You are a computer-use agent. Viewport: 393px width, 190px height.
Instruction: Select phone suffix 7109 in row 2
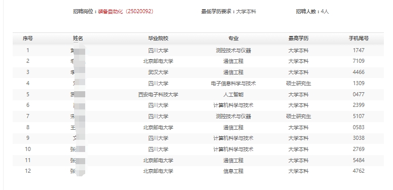[359, 61]
